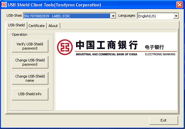Click the English(US) language field
The width and height of the screenshot is (185, 129).
pos(155,16)
